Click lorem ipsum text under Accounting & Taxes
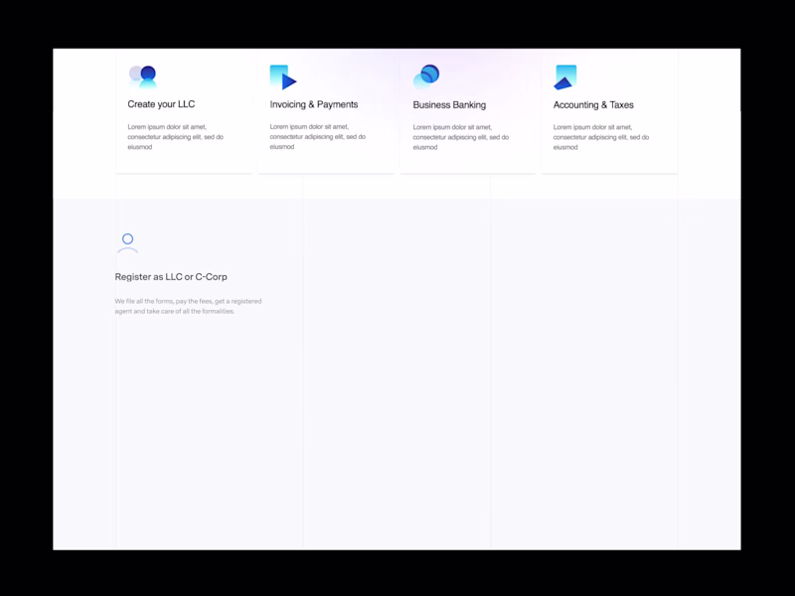Image resolution: width=795 pixels, height=596 pixels. pyautogui.click(x=601, y=137)
